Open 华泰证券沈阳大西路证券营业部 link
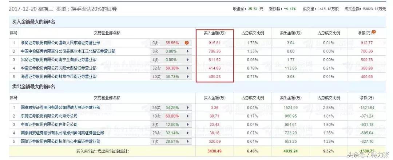 (59, 68)
